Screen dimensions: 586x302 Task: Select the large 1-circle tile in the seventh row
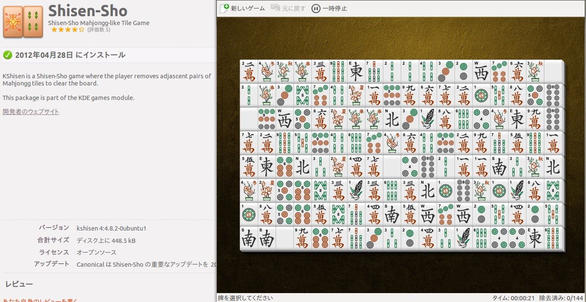(x=249, y=214)
